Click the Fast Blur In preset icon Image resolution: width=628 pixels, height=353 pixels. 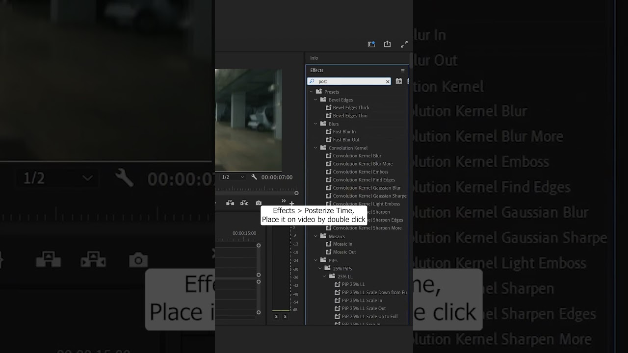pos(329,132)
